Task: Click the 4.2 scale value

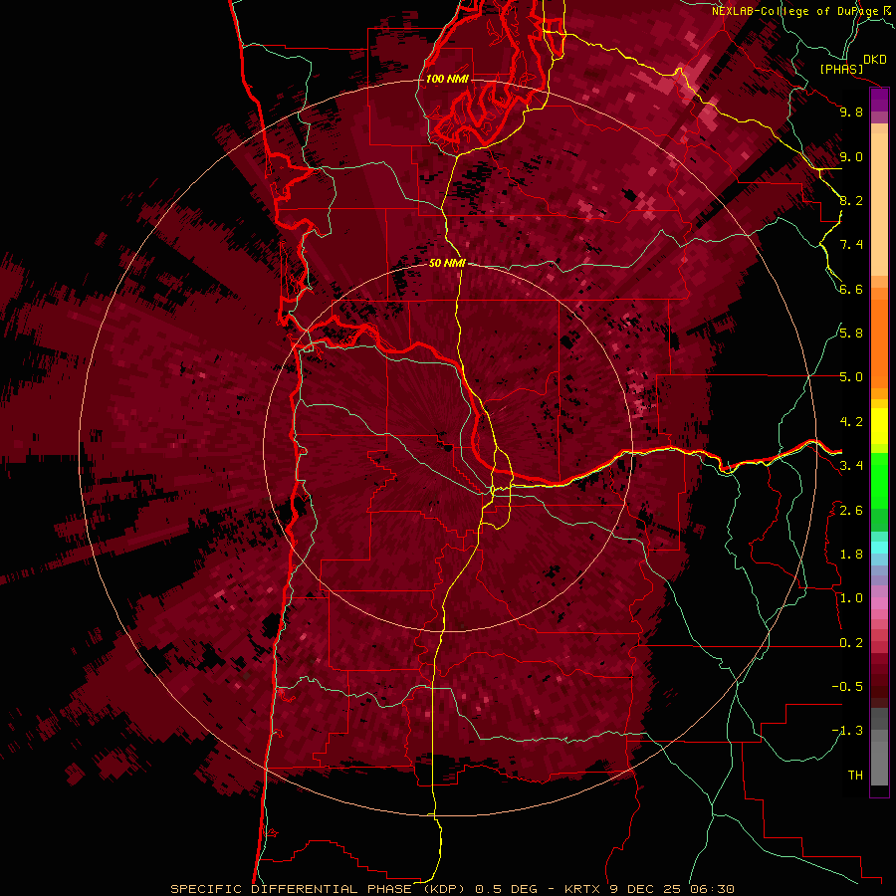Action: (x=851, y=422)
